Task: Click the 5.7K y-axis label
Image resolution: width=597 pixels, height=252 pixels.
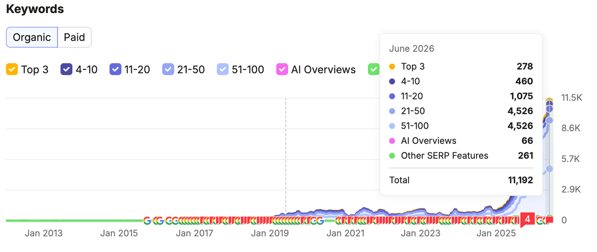Action: coord(571,159)
